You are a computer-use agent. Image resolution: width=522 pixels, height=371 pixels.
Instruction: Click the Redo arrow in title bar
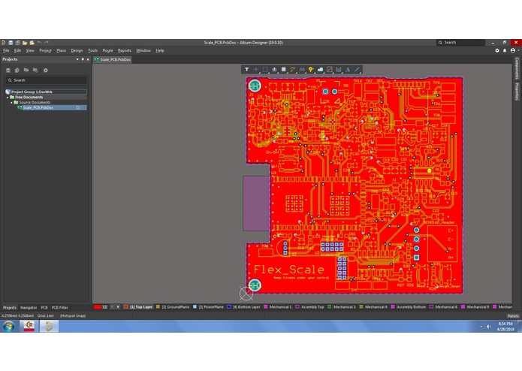coord(47,43)
